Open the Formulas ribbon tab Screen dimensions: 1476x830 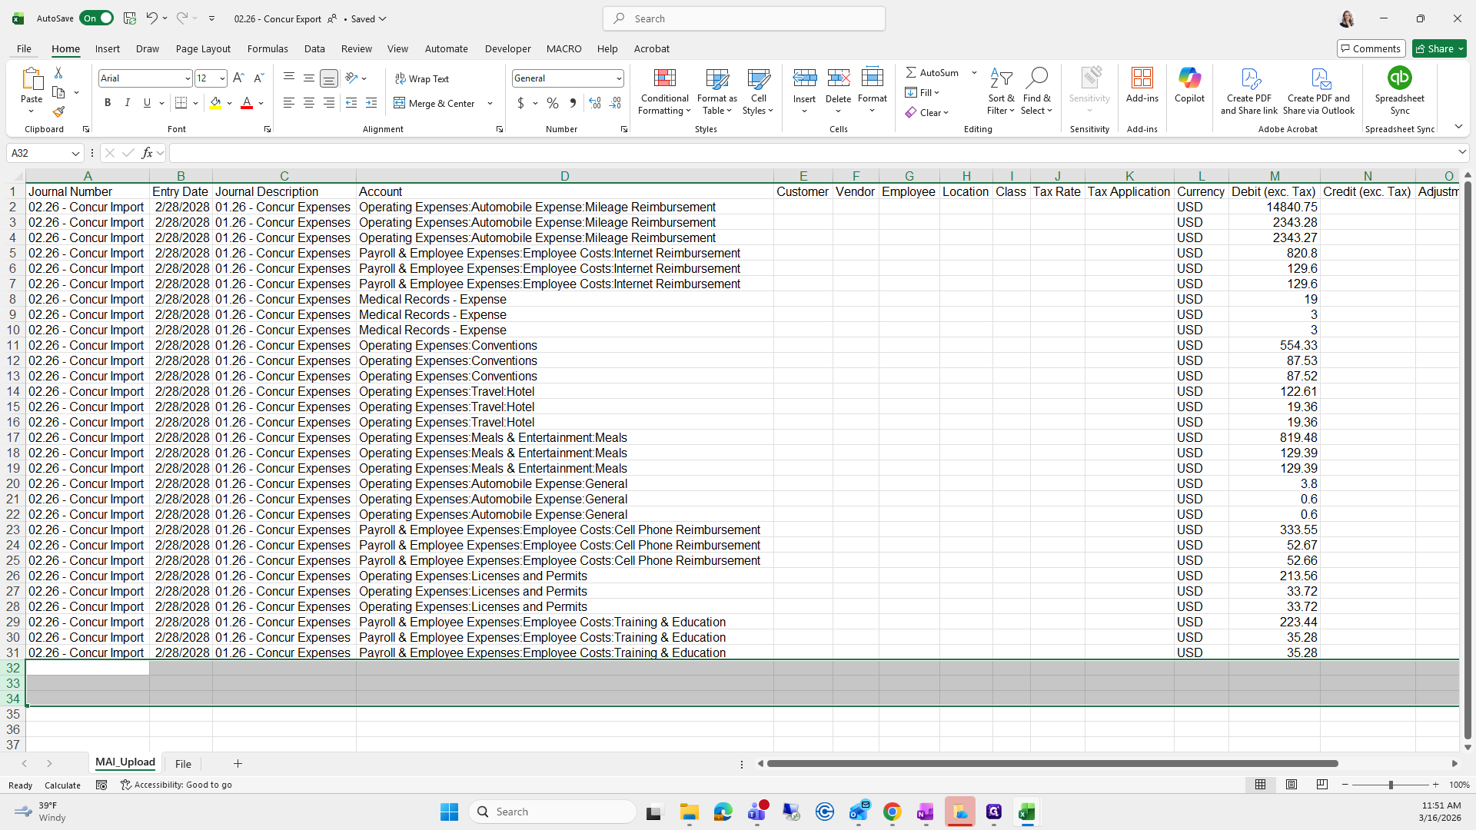tap(268, 48)
